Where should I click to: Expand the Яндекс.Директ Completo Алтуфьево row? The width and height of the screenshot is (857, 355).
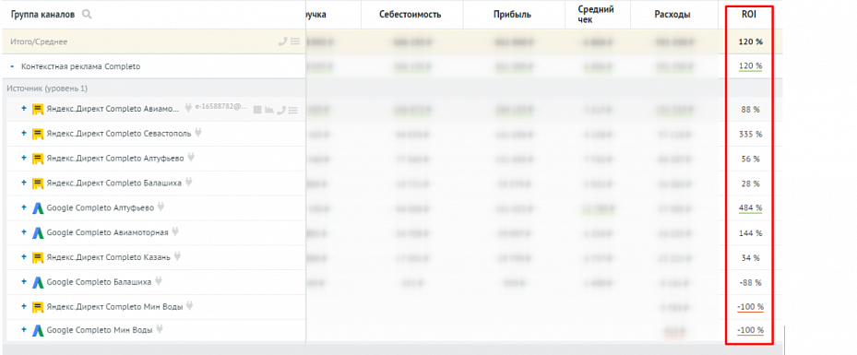tap(23, 158)
